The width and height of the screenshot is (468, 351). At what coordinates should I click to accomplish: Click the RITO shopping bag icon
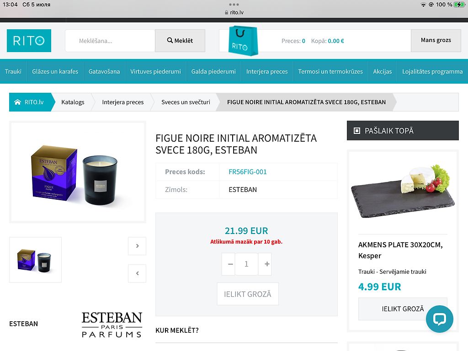click(x=243, y=41)
